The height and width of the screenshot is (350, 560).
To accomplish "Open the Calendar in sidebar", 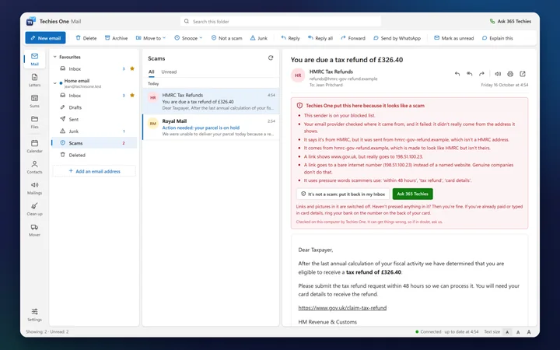I will click(x=35, y=146).
